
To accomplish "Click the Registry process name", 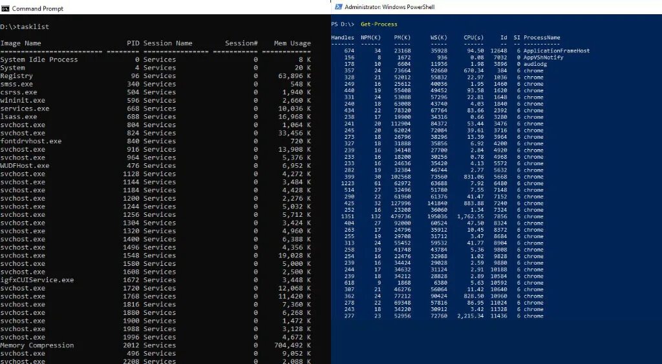I will (x=16, y=76).
